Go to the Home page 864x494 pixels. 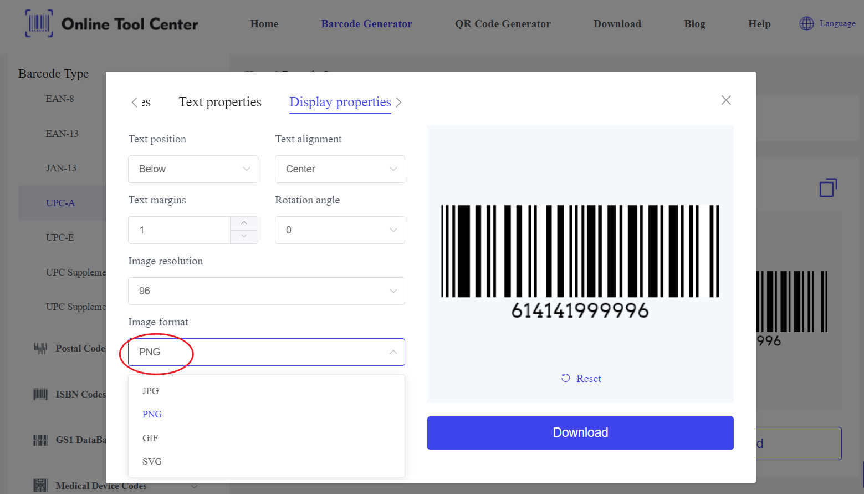[x=264, y=24]
